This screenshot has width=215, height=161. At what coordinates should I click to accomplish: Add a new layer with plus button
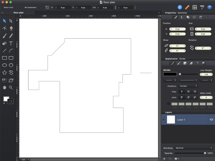click(x=164, y=158)
